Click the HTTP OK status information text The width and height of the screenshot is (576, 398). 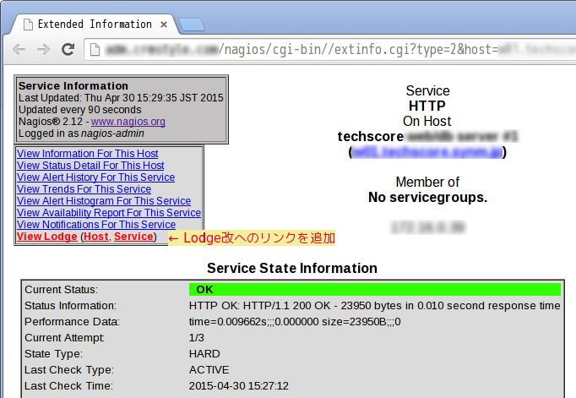(374, 306)
